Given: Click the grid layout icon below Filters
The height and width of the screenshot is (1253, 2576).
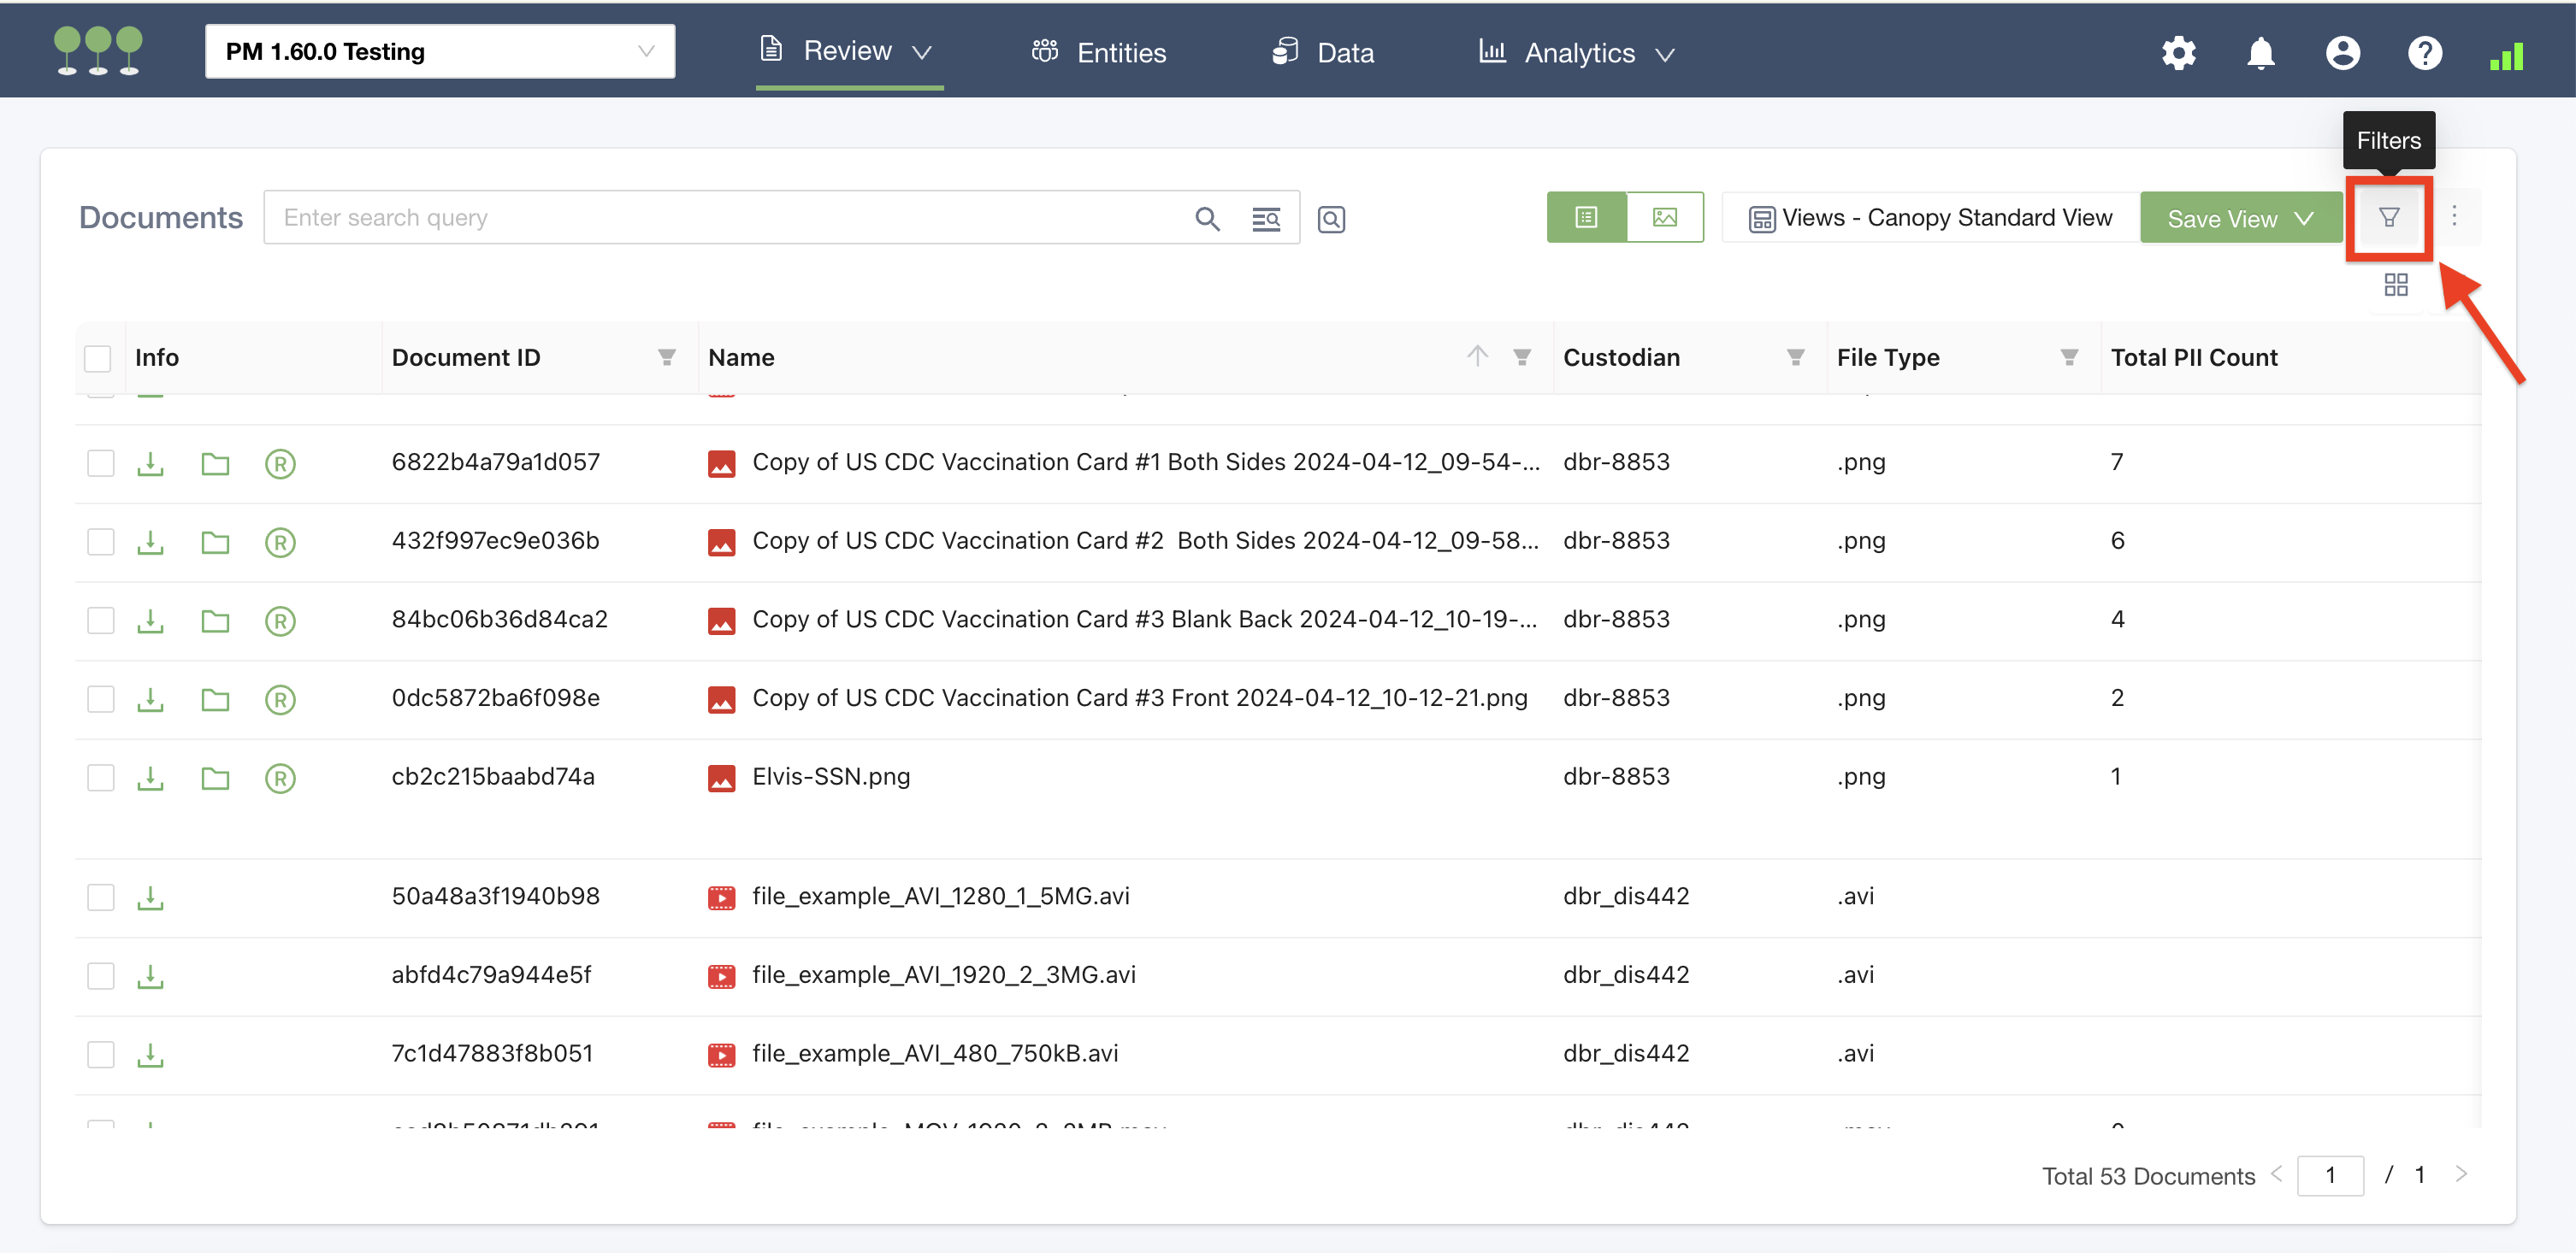Looking at the screenshot, I should (x=2395, y=285).
